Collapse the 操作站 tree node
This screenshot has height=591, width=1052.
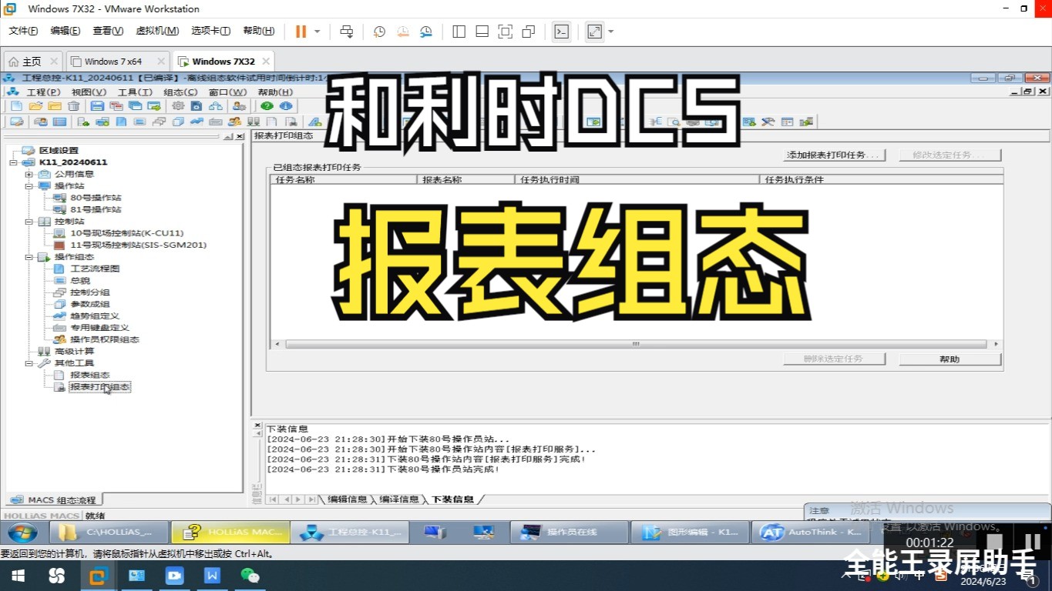tap(29, 186)
